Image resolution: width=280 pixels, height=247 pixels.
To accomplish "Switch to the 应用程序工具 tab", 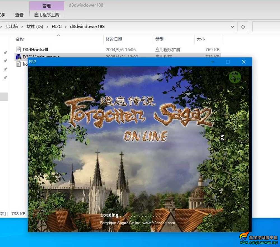I will (46, 15).
